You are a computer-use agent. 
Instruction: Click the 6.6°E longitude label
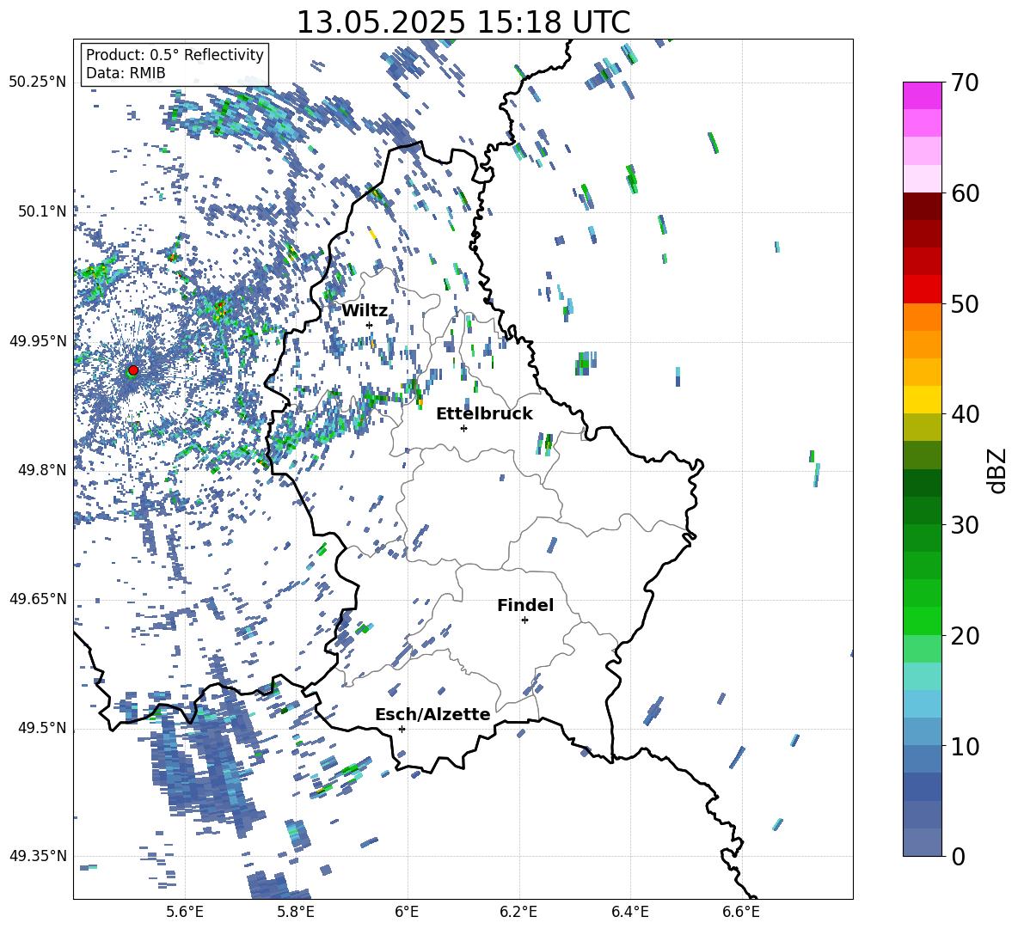click(741, 913)
